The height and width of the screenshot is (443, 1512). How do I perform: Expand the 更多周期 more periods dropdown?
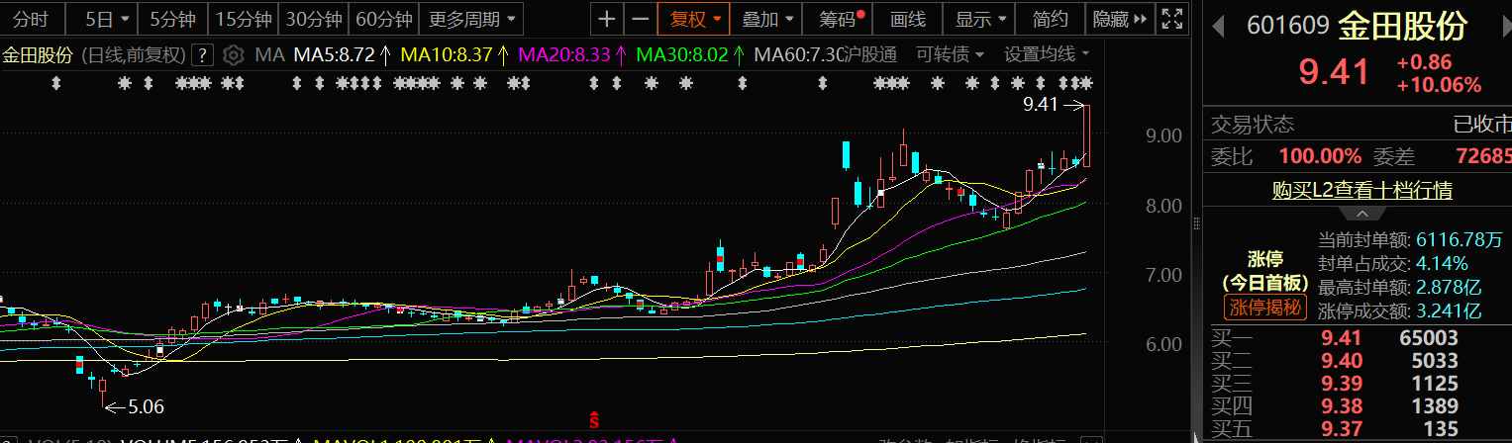[x=471, y=18]
